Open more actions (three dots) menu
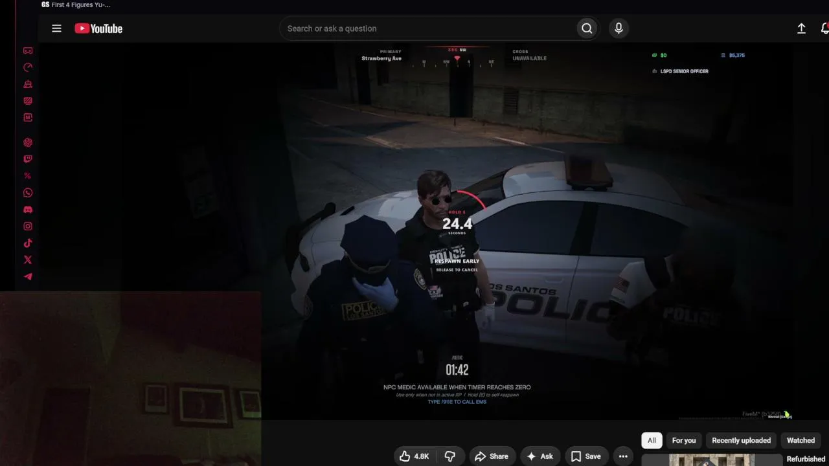829x466 pixels. [x=623, y=456]
